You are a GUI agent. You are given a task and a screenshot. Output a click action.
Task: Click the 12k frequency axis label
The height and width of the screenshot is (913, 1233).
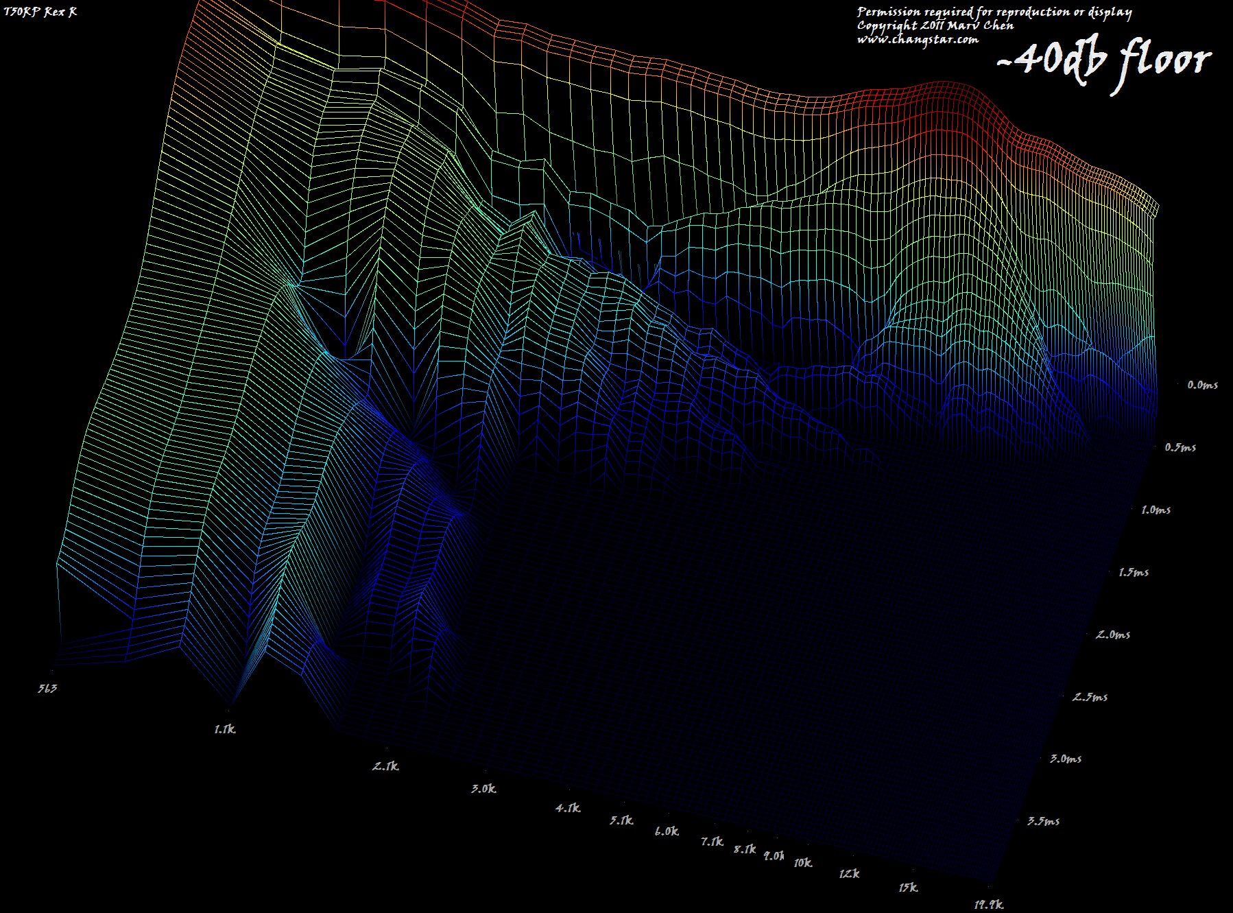click(x=849, y=873)
